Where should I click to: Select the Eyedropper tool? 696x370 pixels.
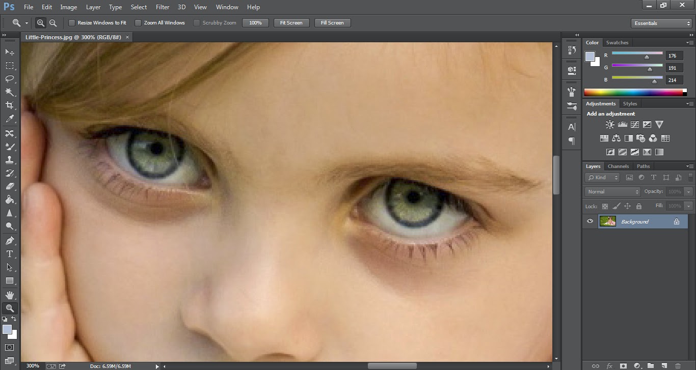click(10, 119)
